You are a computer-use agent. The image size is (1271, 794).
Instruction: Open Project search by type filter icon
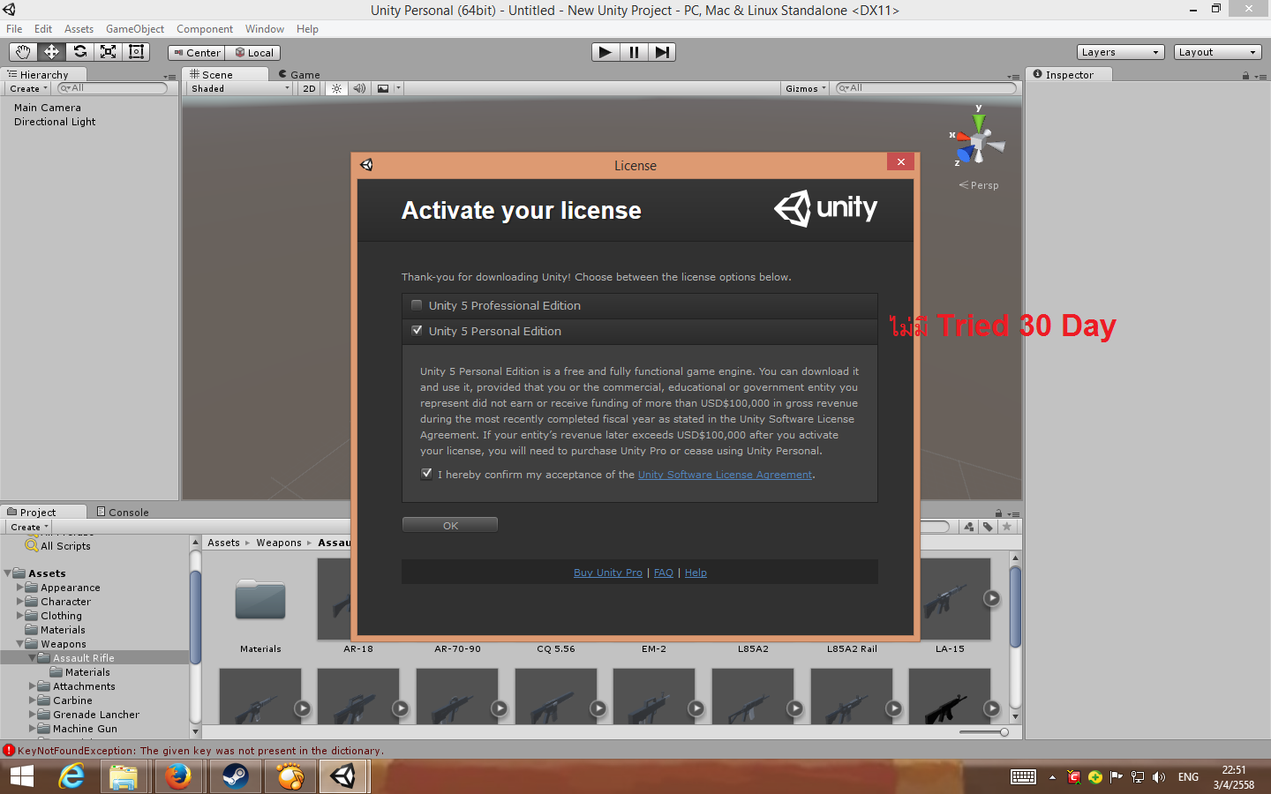pyautogui.click(x=968, y=527)
